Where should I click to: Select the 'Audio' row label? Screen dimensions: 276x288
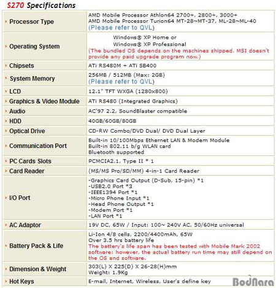[17, 111]
